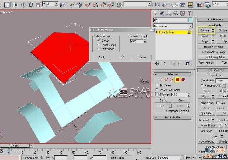The image size is (228, 160).
Task: Open the Constraints None dropdown
Action: point(222,81)
